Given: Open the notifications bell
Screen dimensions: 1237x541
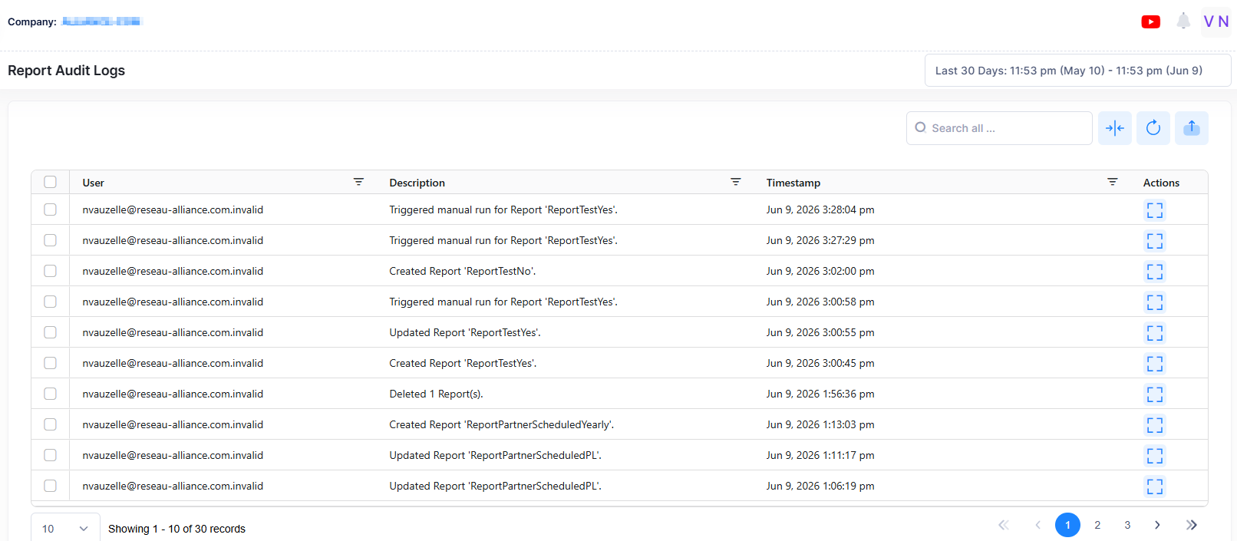Looking at the screenshot, I should [x=1183, y=21].
